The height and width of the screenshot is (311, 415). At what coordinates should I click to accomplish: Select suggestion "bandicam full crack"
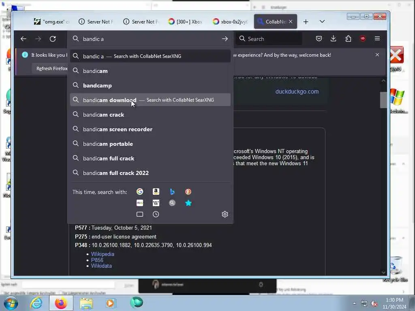coord(150,158)
